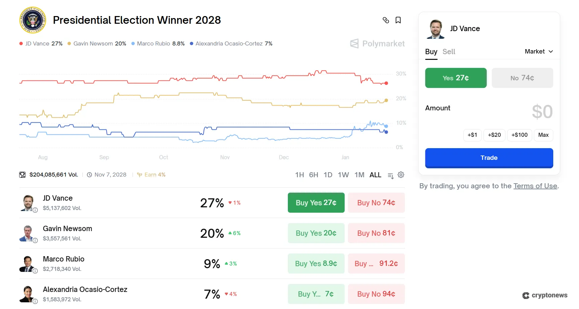This screenshot has width=579, height=309.
Task: Toggle JD Vance legend red dot
Action: (21, 44)
